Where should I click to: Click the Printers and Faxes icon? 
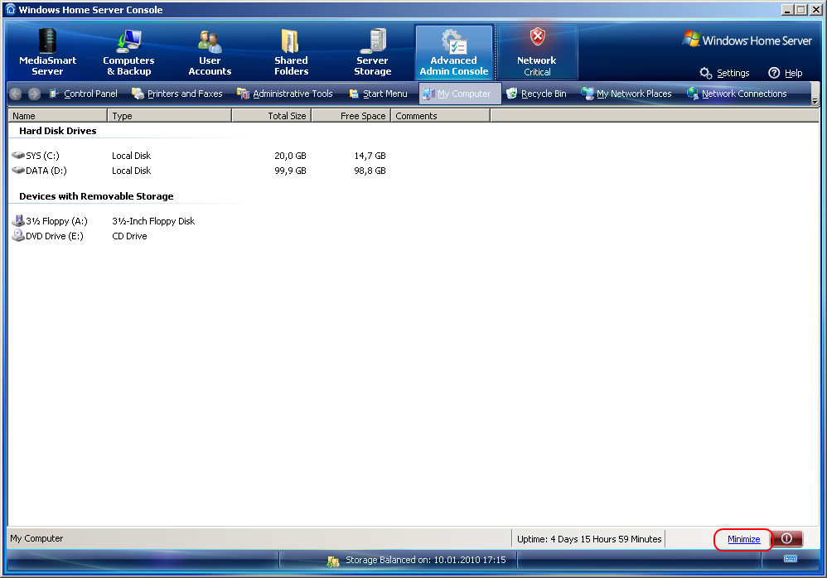(138, 94)
